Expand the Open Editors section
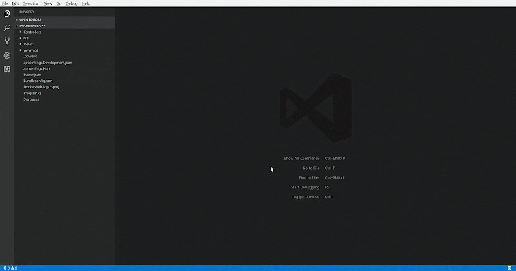 [x=64, y=19]
